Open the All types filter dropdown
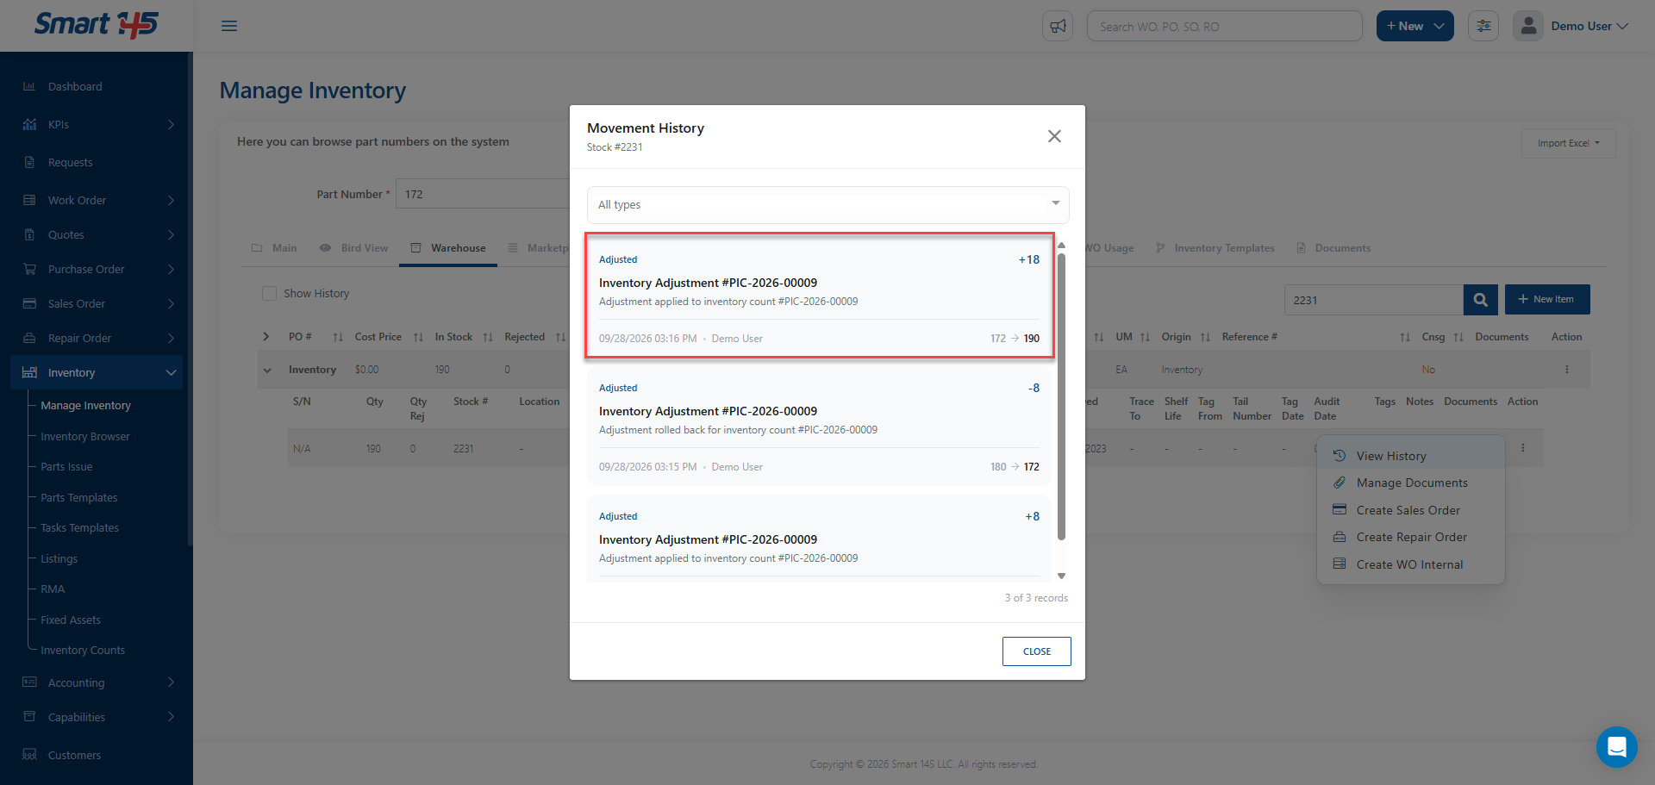Viewport: 1655px width, 785px height. point(827,204)
